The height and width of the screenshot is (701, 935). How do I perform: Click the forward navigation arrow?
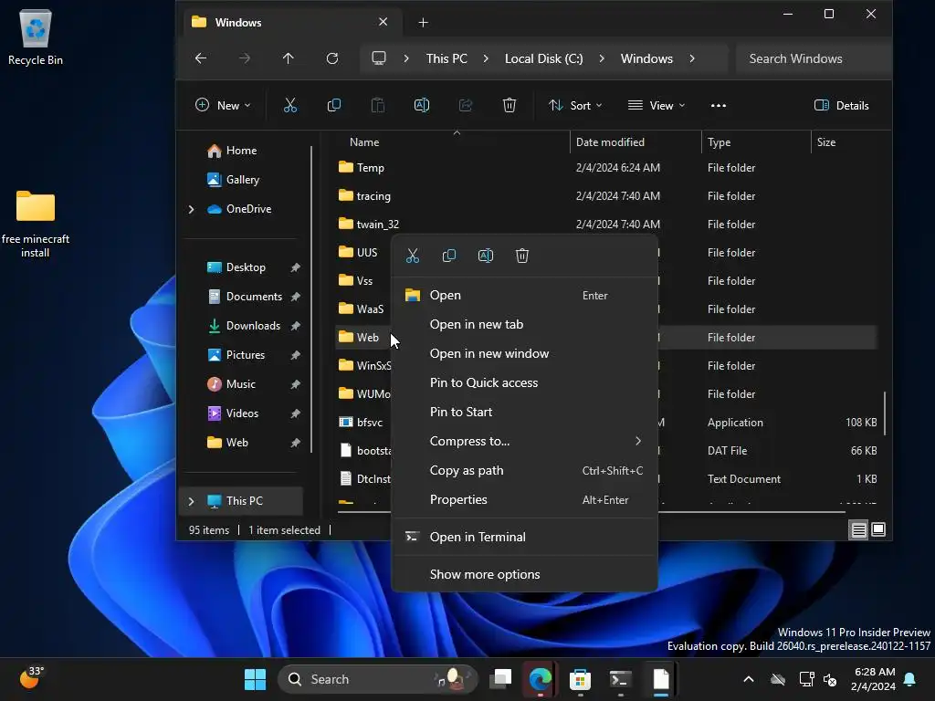click(x=245, y=58)
